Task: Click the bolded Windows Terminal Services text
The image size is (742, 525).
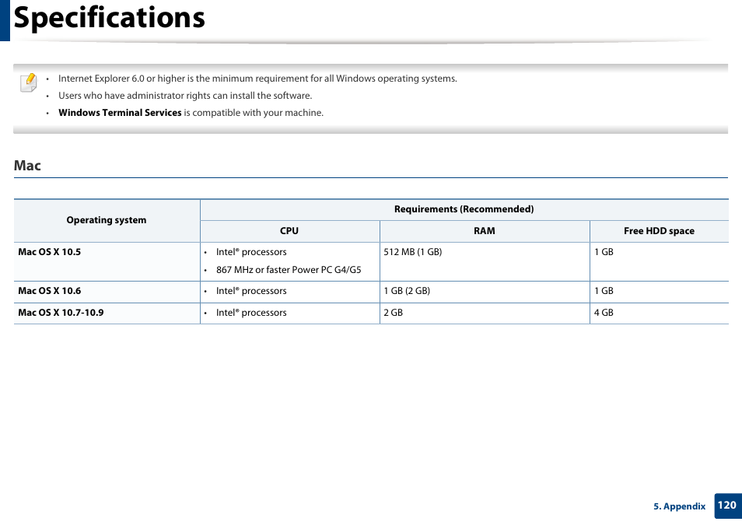Action: 120,112
